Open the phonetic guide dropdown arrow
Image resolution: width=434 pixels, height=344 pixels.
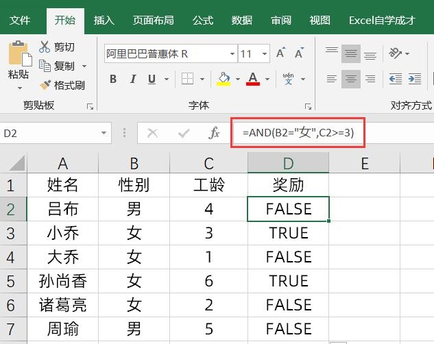tap(303, 79)
